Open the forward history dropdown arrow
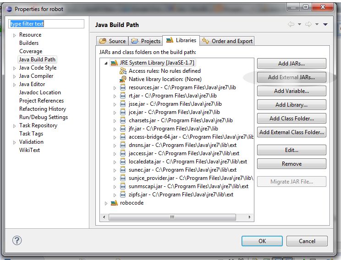This screenshot has height=260, width=341. point(317,24)
